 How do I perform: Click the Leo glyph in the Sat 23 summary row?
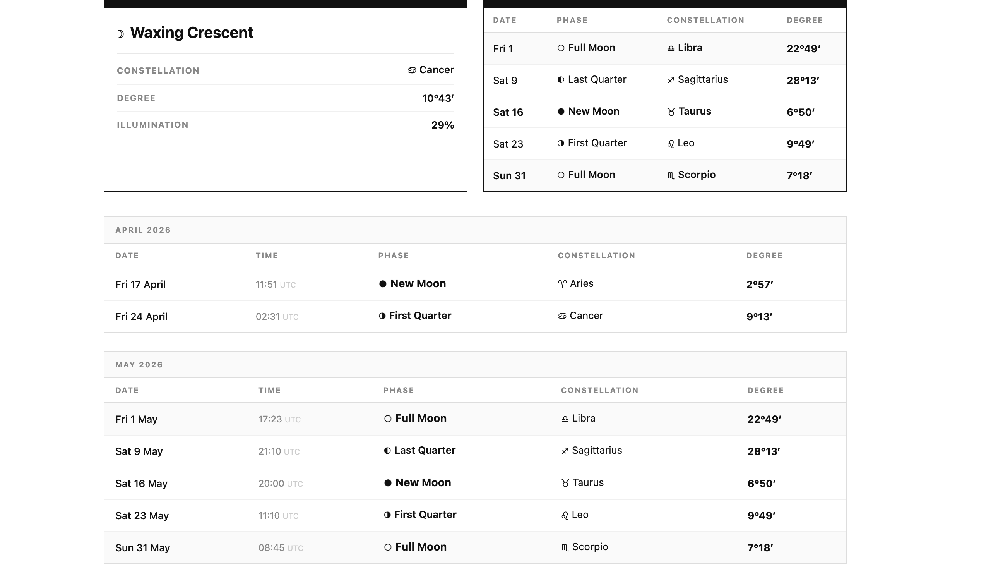(671, 144)
